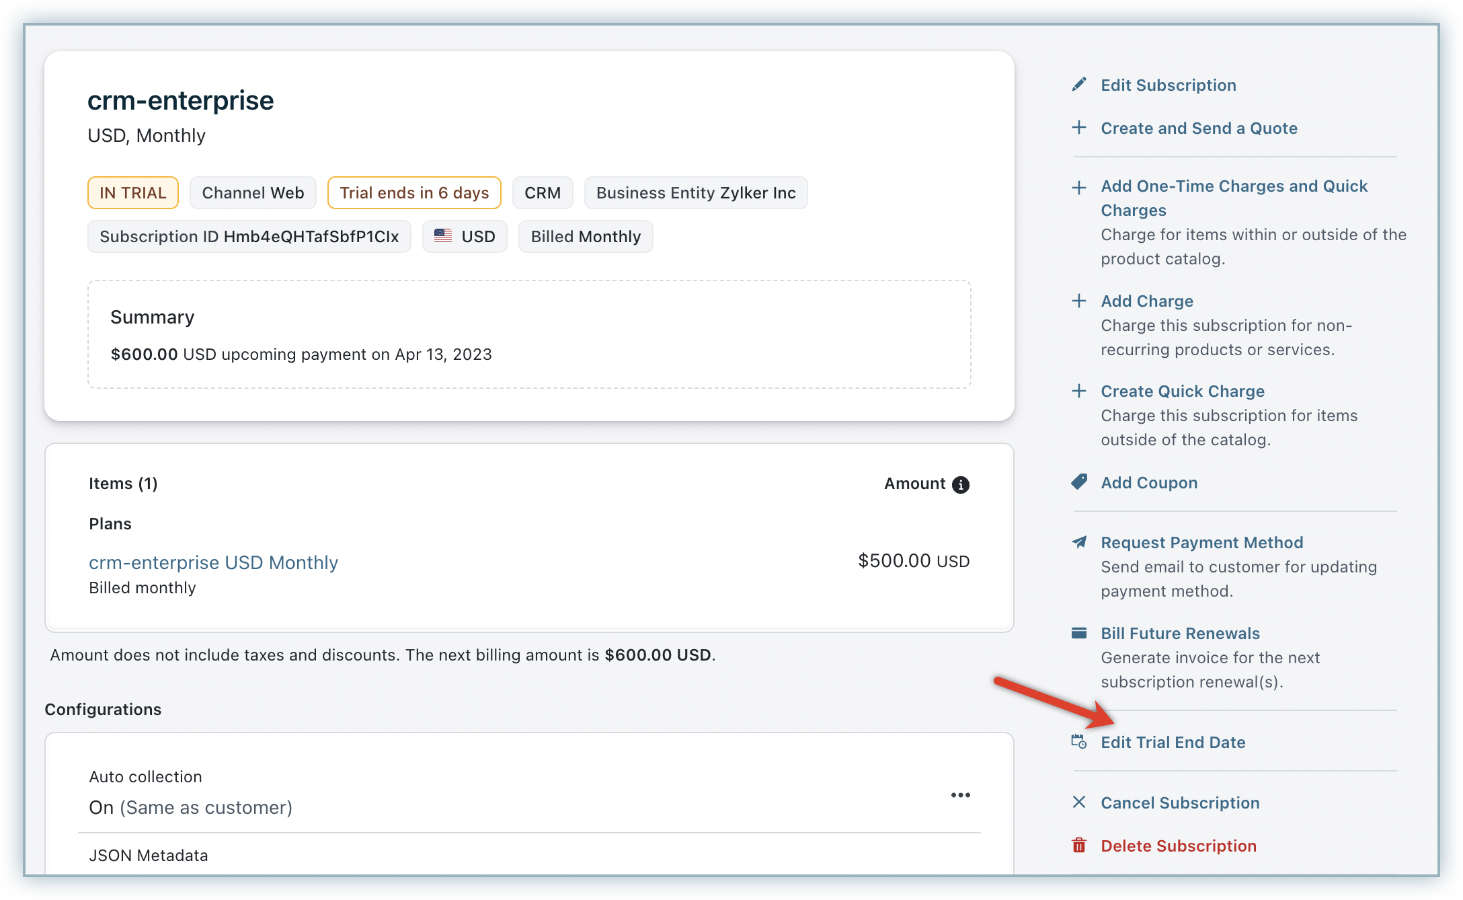The width and height of the screenshot is (1463, 900).
Task: Click the plus icon next to Add Charge
Action: (1078, 301)
